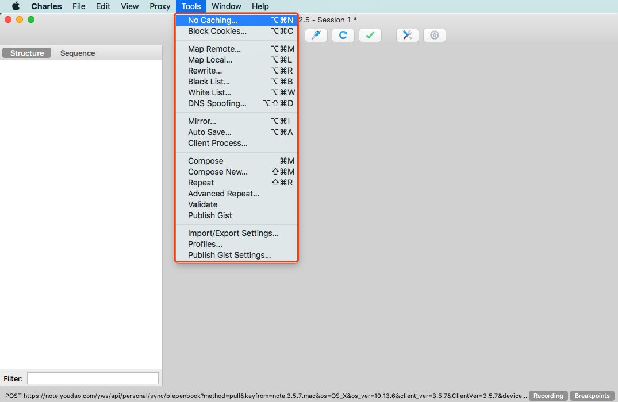
Task: Open White List... settings
Action: [236, 92]
